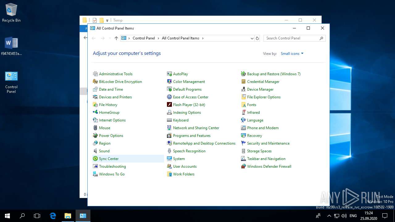Select Control Panel desktop shortcut

(11, 82)
